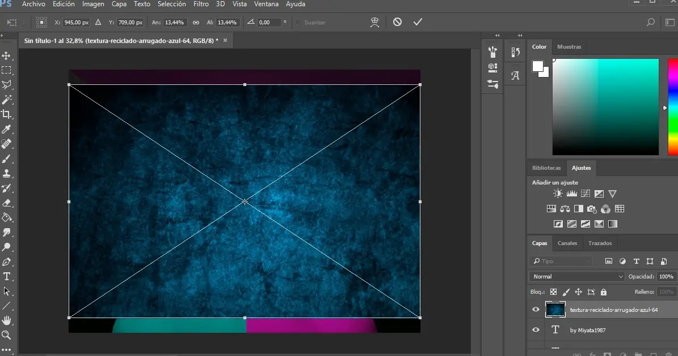The width and height of the screenshot is (678, 356).
Task: Select the Hand tool
Action: coord(7,320)
